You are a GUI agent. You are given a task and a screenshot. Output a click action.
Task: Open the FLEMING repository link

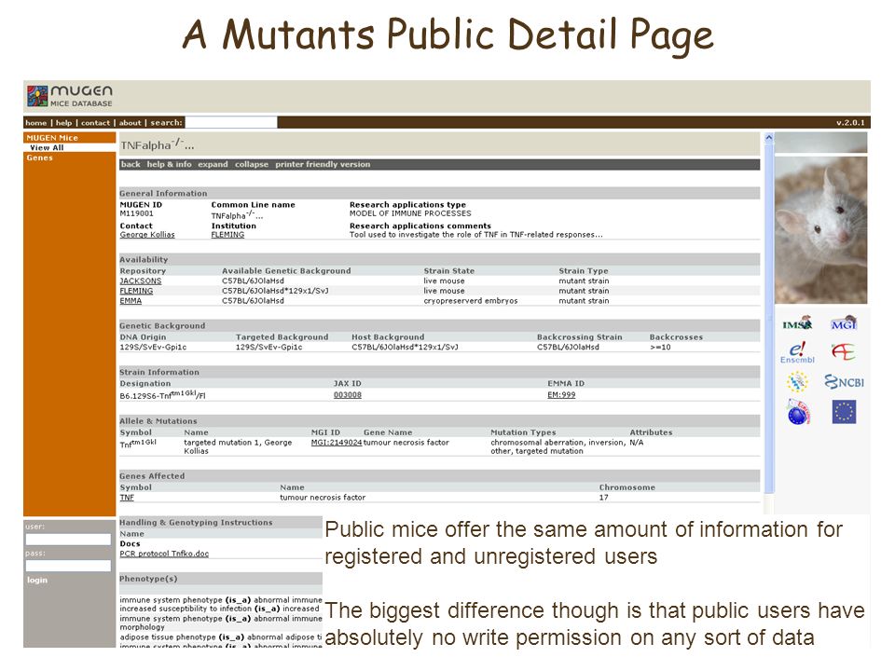click(136, 291)
